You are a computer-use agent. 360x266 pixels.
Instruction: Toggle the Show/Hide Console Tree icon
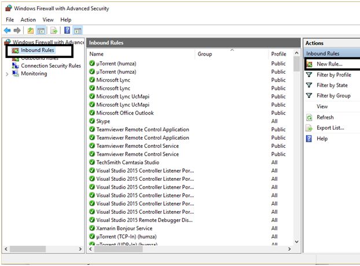pyautogui.click(x=41, y=30)
